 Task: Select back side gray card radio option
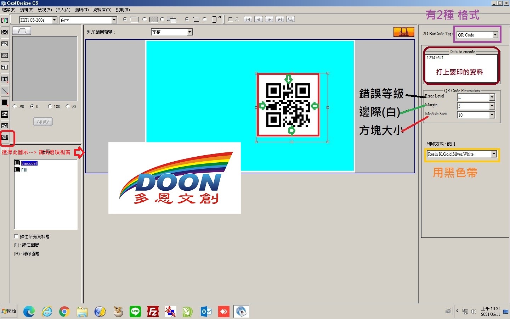[x=144, y=19]
